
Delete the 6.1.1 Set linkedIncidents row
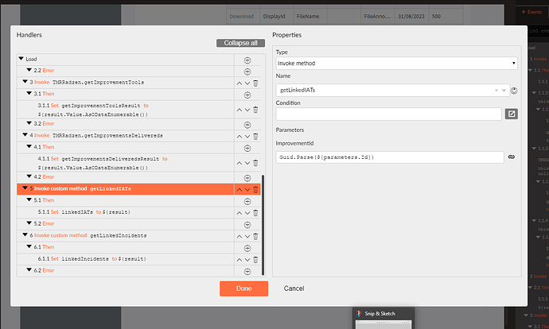(255, 260)
